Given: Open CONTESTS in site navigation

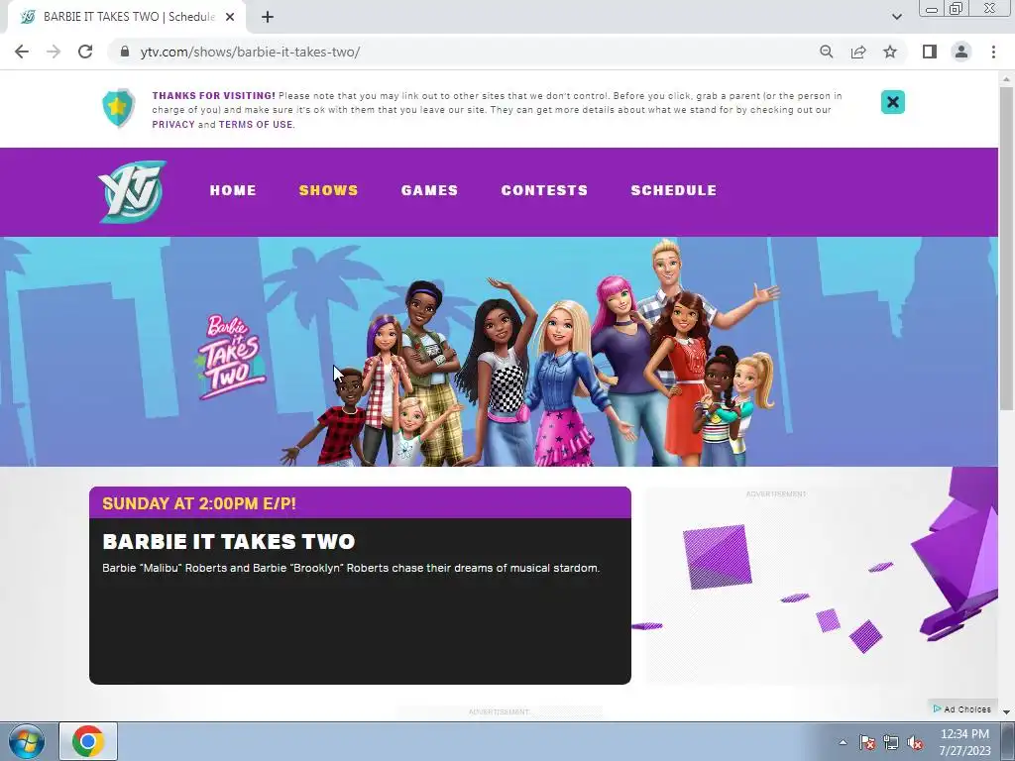Looking at the screenshot, I should click(544, 190).
